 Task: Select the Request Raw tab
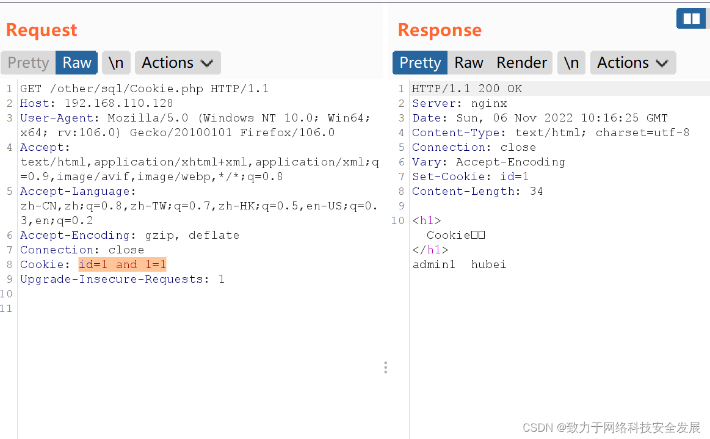76,62
